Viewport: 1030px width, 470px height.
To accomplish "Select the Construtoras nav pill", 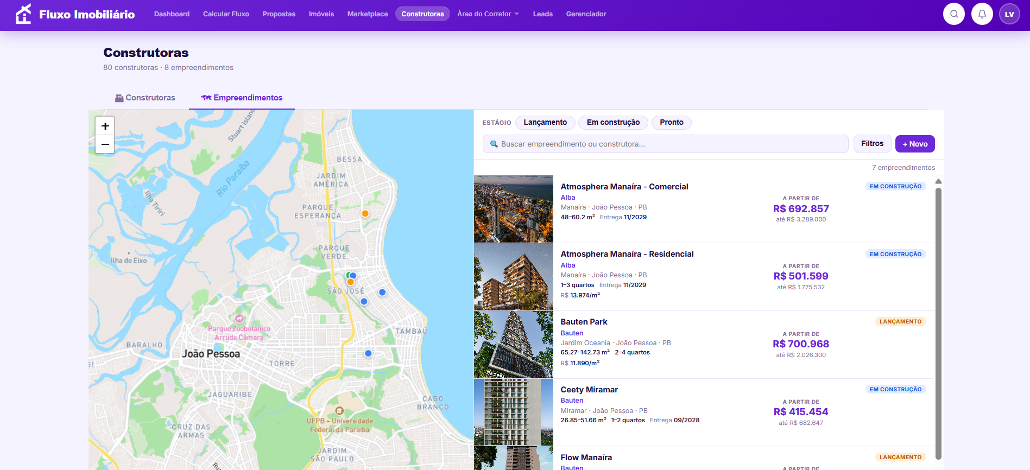I will (422, 14).
